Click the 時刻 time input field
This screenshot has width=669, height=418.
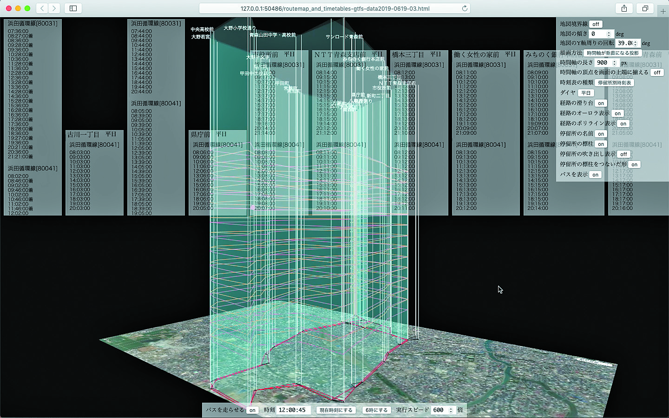pyautogui.click(x=293, y=410)
